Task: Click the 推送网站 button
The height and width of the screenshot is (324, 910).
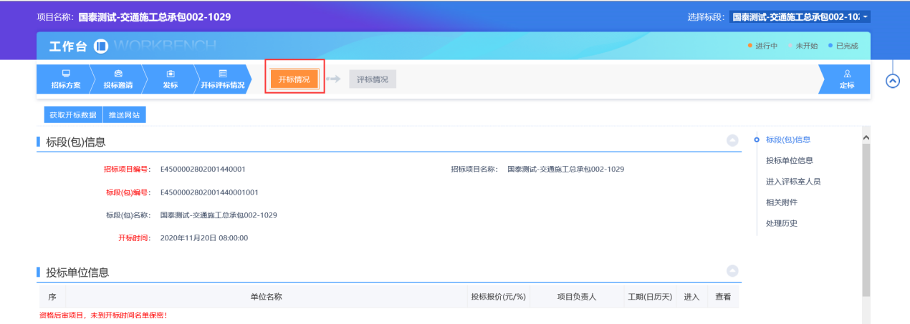Action: pyautogui.click(x=125, y=114)
